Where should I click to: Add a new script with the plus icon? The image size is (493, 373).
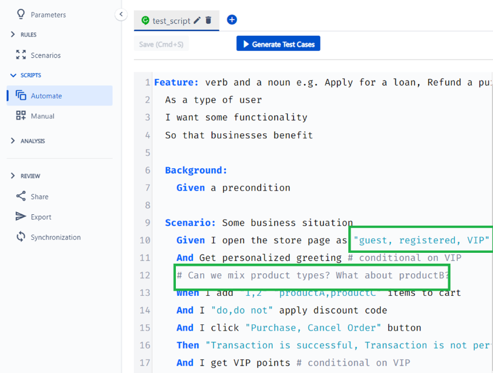[x=231, y=20]
